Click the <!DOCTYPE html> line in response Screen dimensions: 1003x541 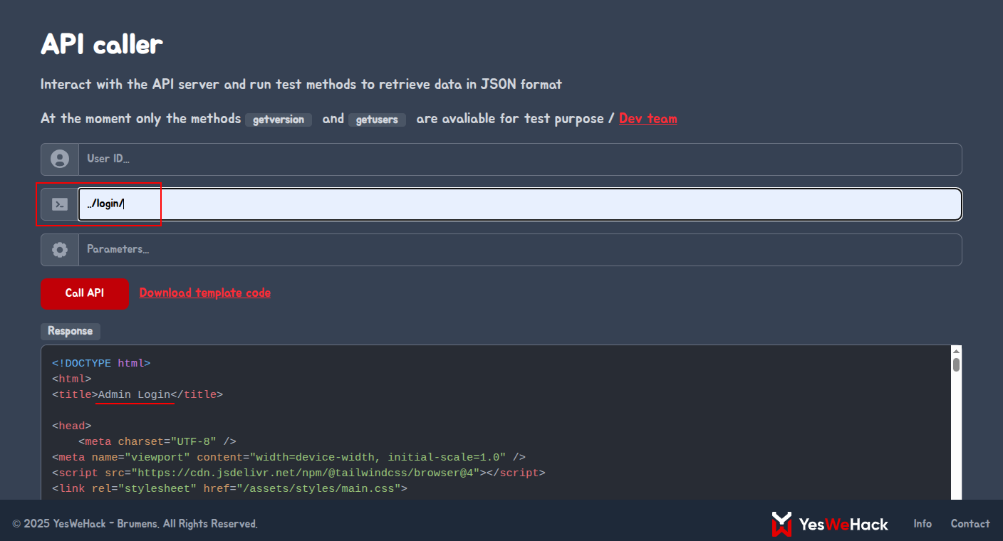point(101,363)
